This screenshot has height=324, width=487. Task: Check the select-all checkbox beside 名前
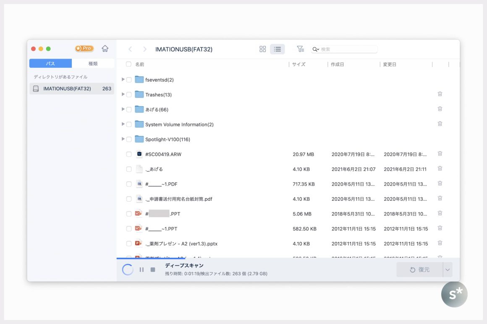[128, 65]
